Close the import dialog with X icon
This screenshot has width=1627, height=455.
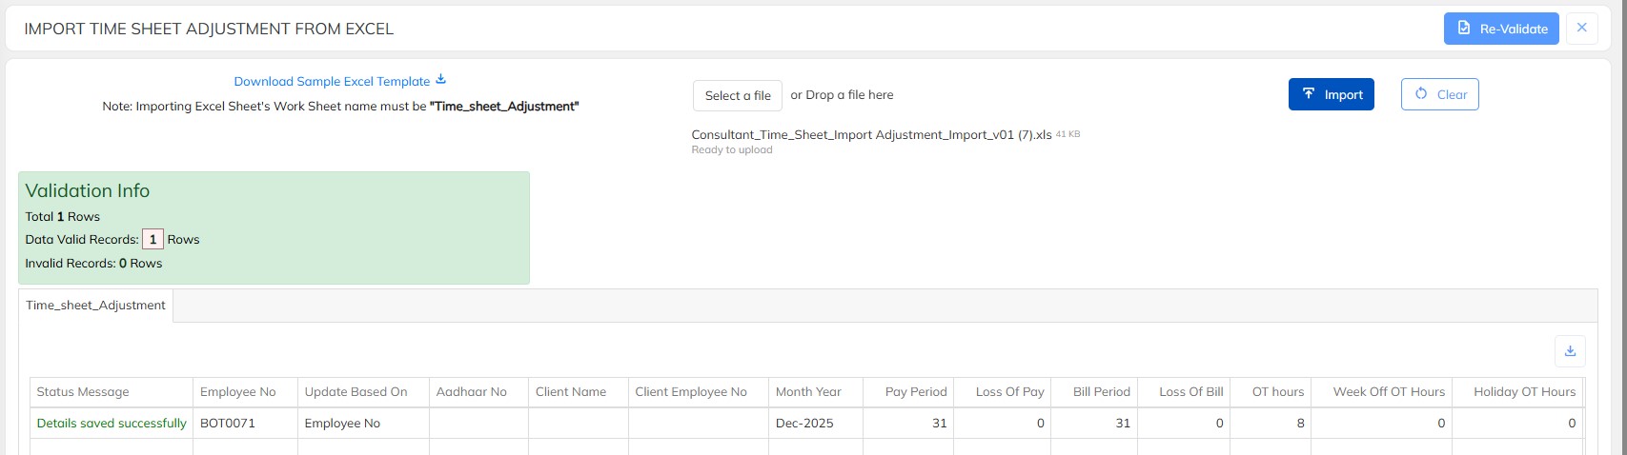[1581, 28]
